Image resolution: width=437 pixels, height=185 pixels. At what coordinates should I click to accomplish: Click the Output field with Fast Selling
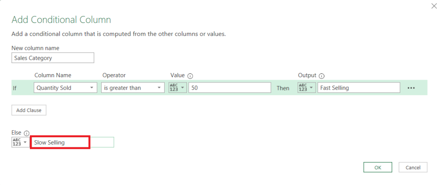point(358,88)
